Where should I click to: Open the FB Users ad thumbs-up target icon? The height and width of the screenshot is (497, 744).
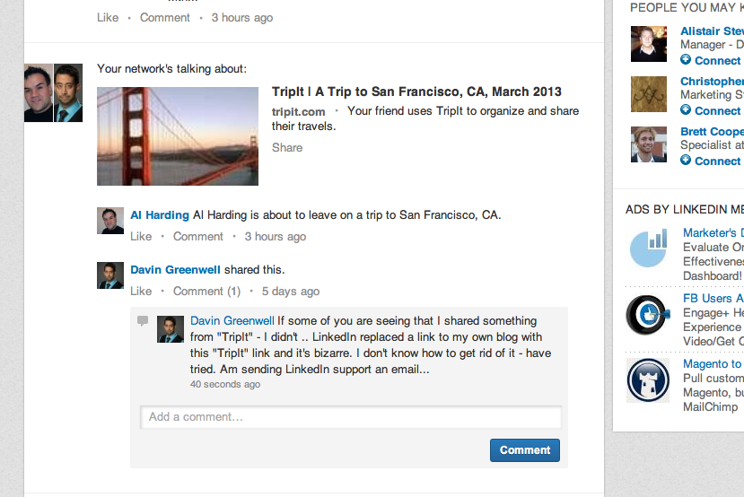[648, 315]
